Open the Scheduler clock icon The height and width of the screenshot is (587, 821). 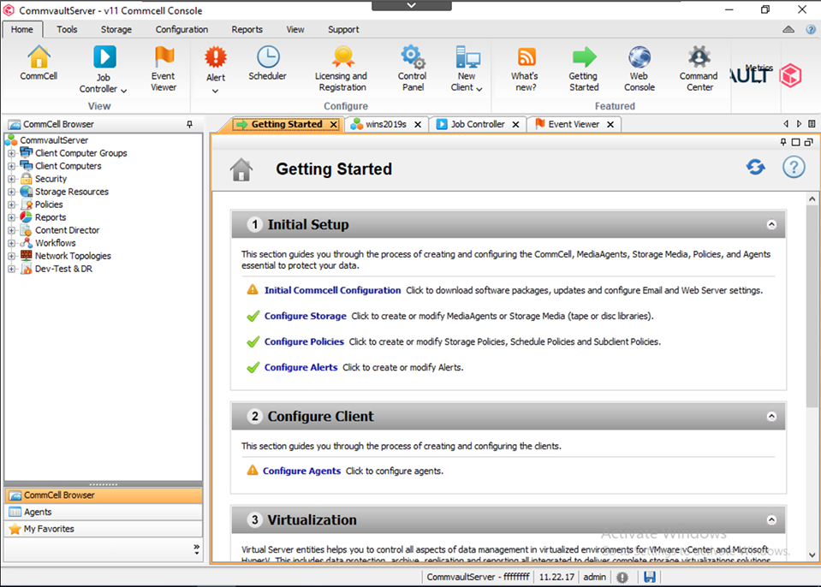268,62
